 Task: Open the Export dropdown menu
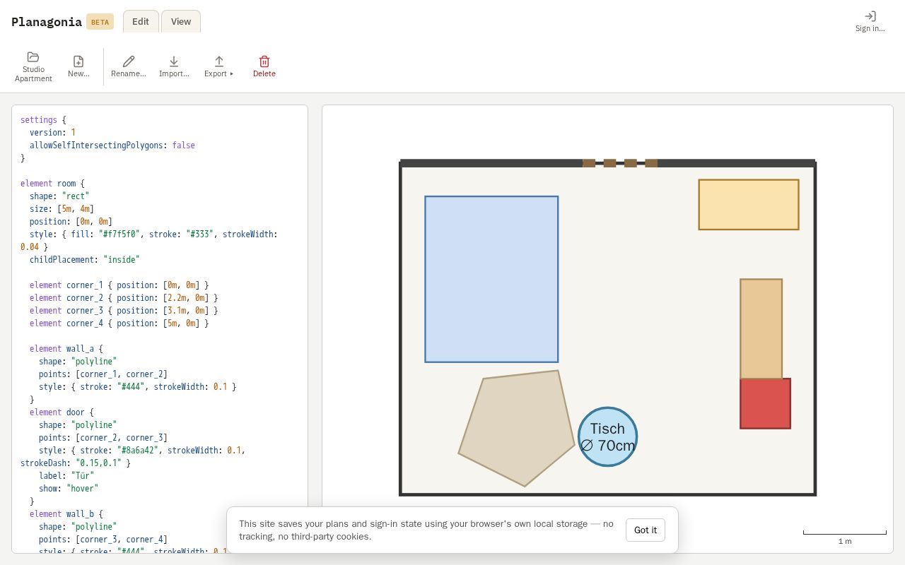[219, 67]
